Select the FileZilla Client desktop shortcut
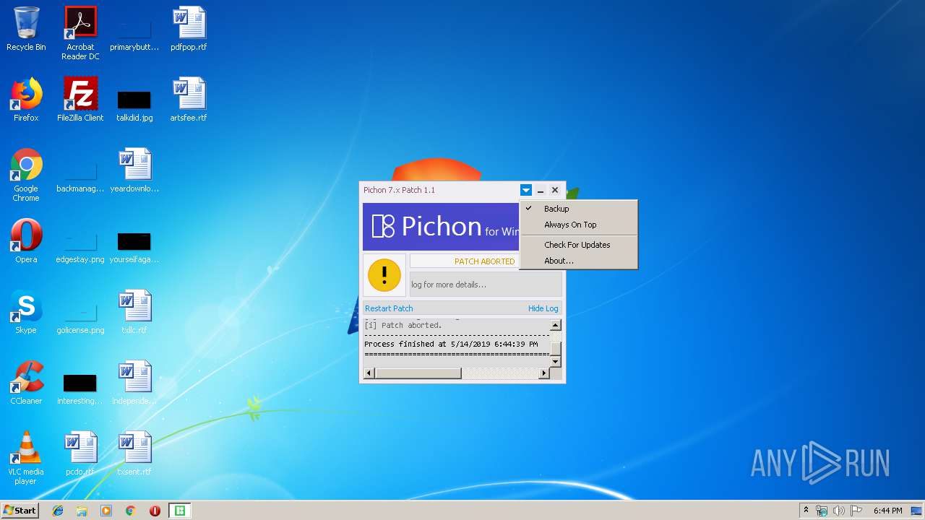Viewport: 925px width, 520px height. [80, 100]
